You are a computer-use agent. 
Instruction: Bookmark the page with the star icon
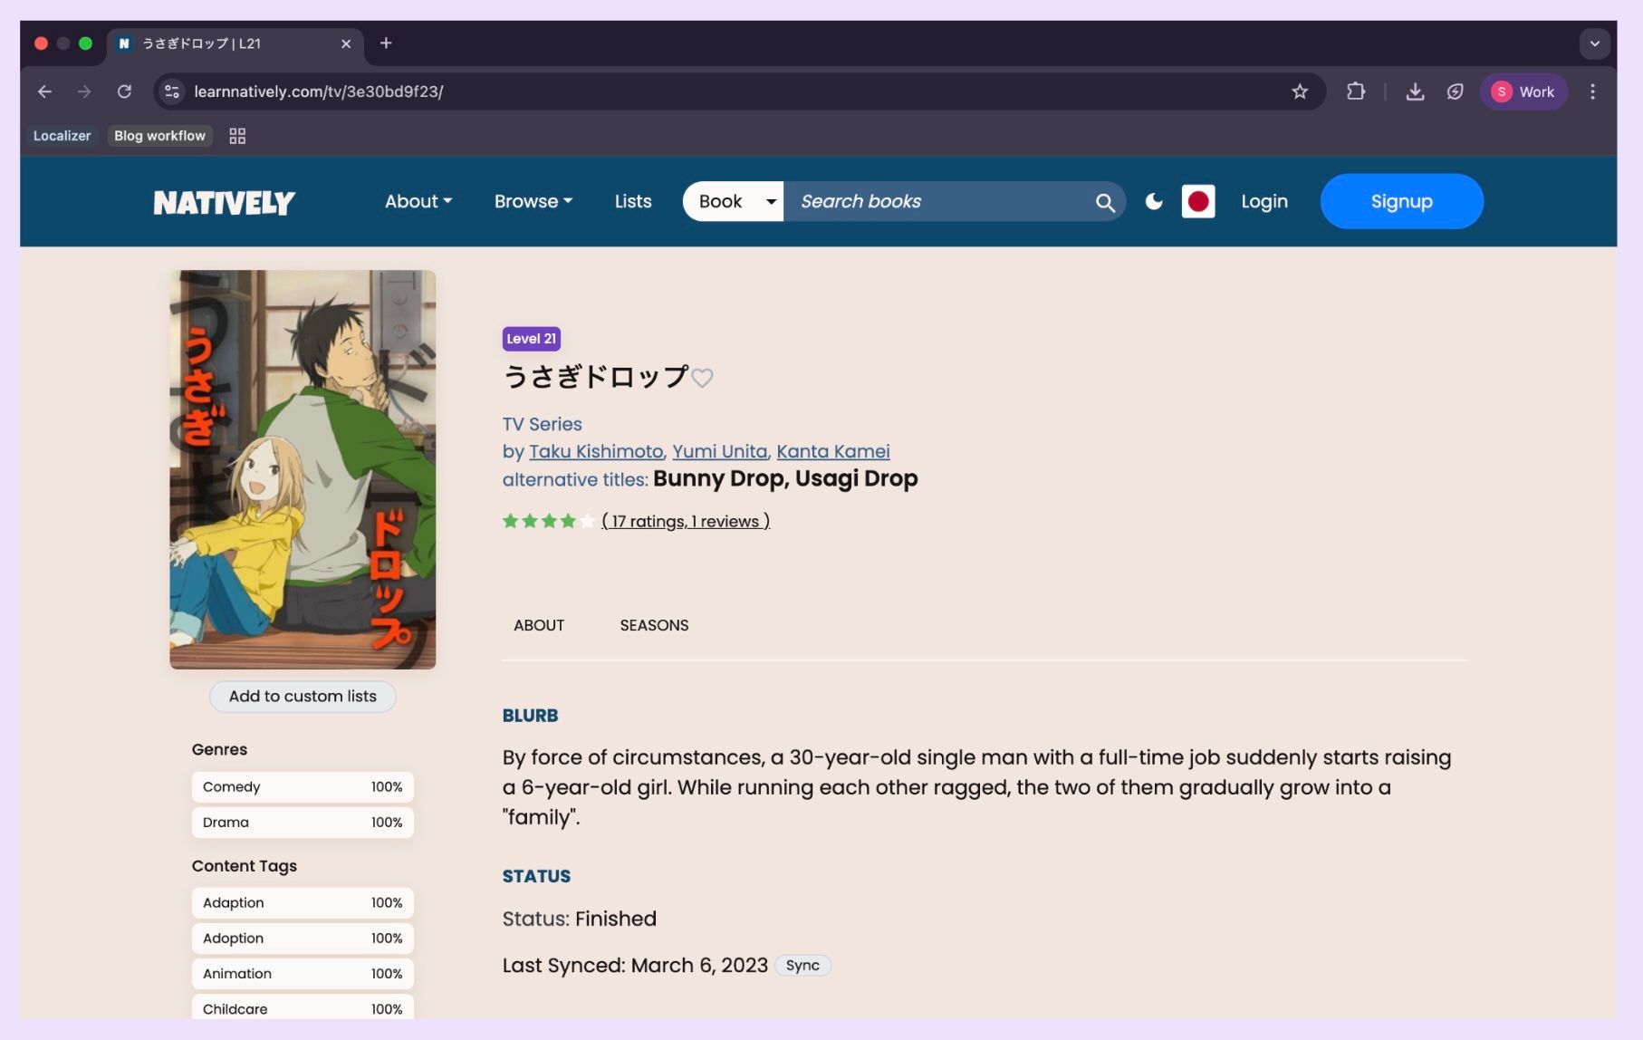(1301, 91)
